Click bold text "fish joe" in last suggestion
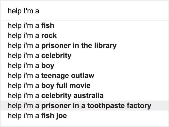The image size is (169, 127). coord(54,115)
